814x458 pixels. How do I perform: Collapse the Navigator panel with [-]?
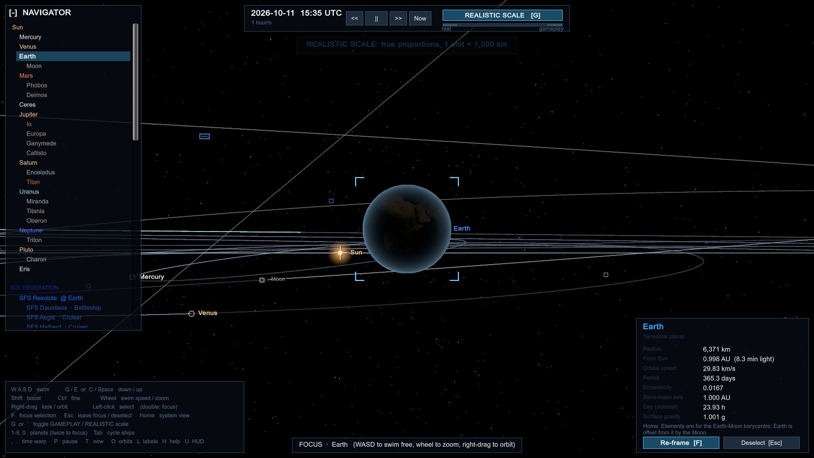(x=13, y=13)
